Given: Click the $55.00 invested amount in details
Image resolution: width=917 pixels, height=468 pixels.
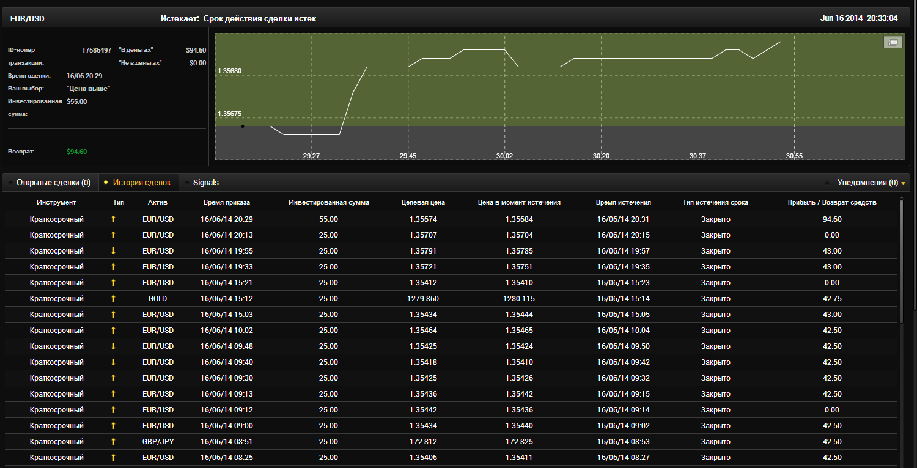Looking at the screenshot, I should (x=76, y=101).
